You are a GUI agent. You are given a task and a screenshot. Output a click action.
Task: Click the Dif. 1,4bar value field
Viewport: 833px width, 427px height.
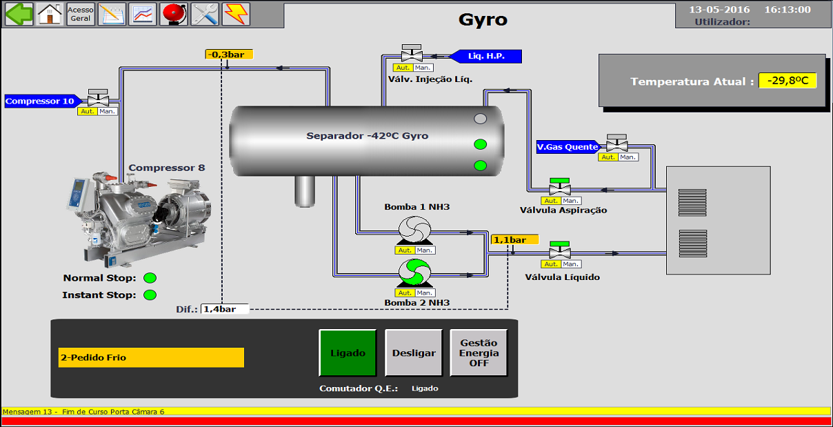(224, 309)
